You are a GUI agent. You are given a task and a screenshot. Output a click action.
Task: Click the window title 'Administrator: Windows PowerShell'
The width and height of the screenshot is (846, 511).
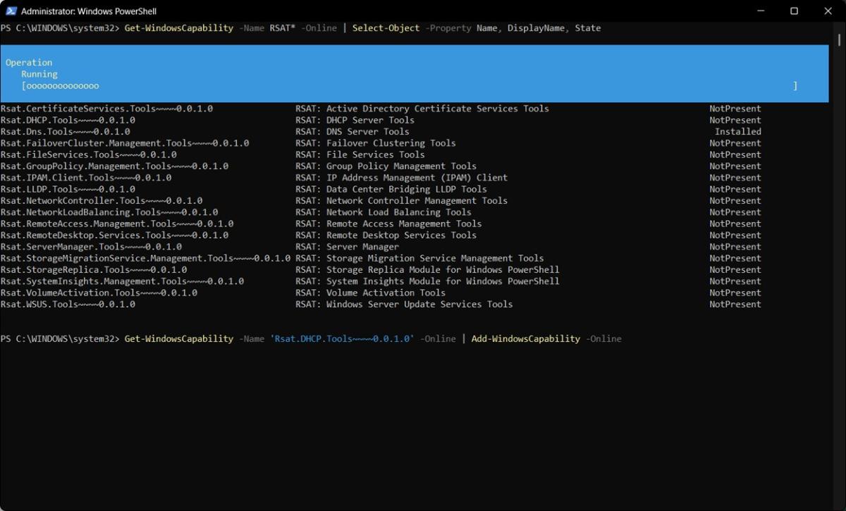point(90,11)
